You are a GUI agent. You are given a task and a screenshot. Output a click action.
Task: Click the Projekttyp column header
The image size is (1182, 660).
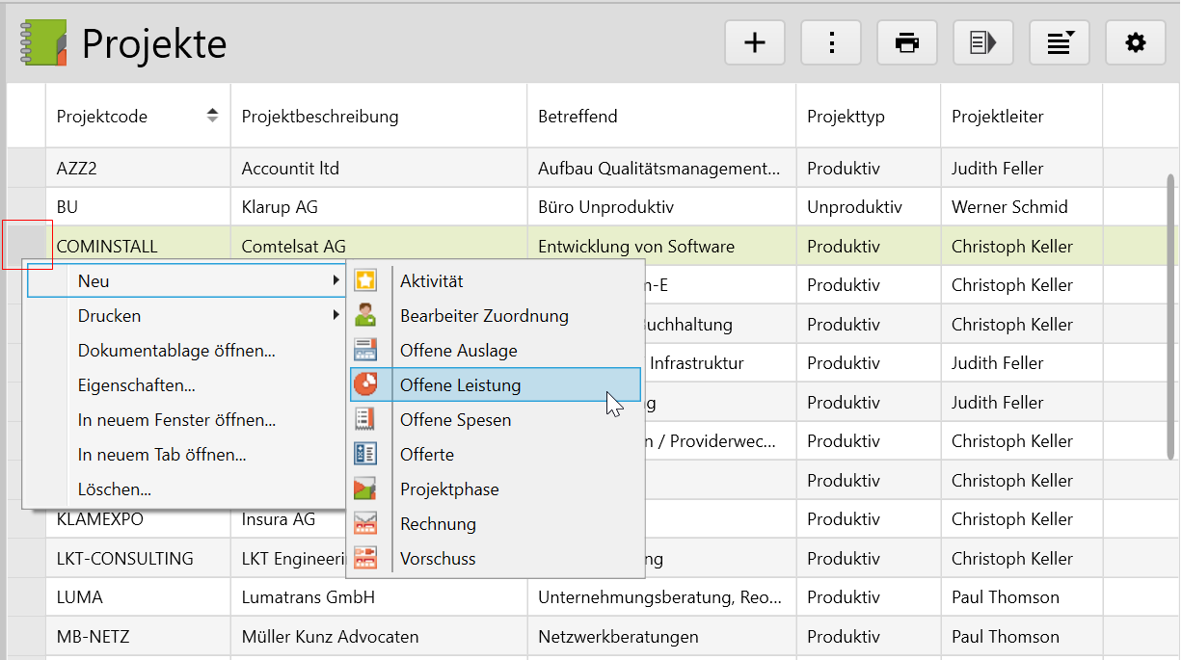[846, 117]
